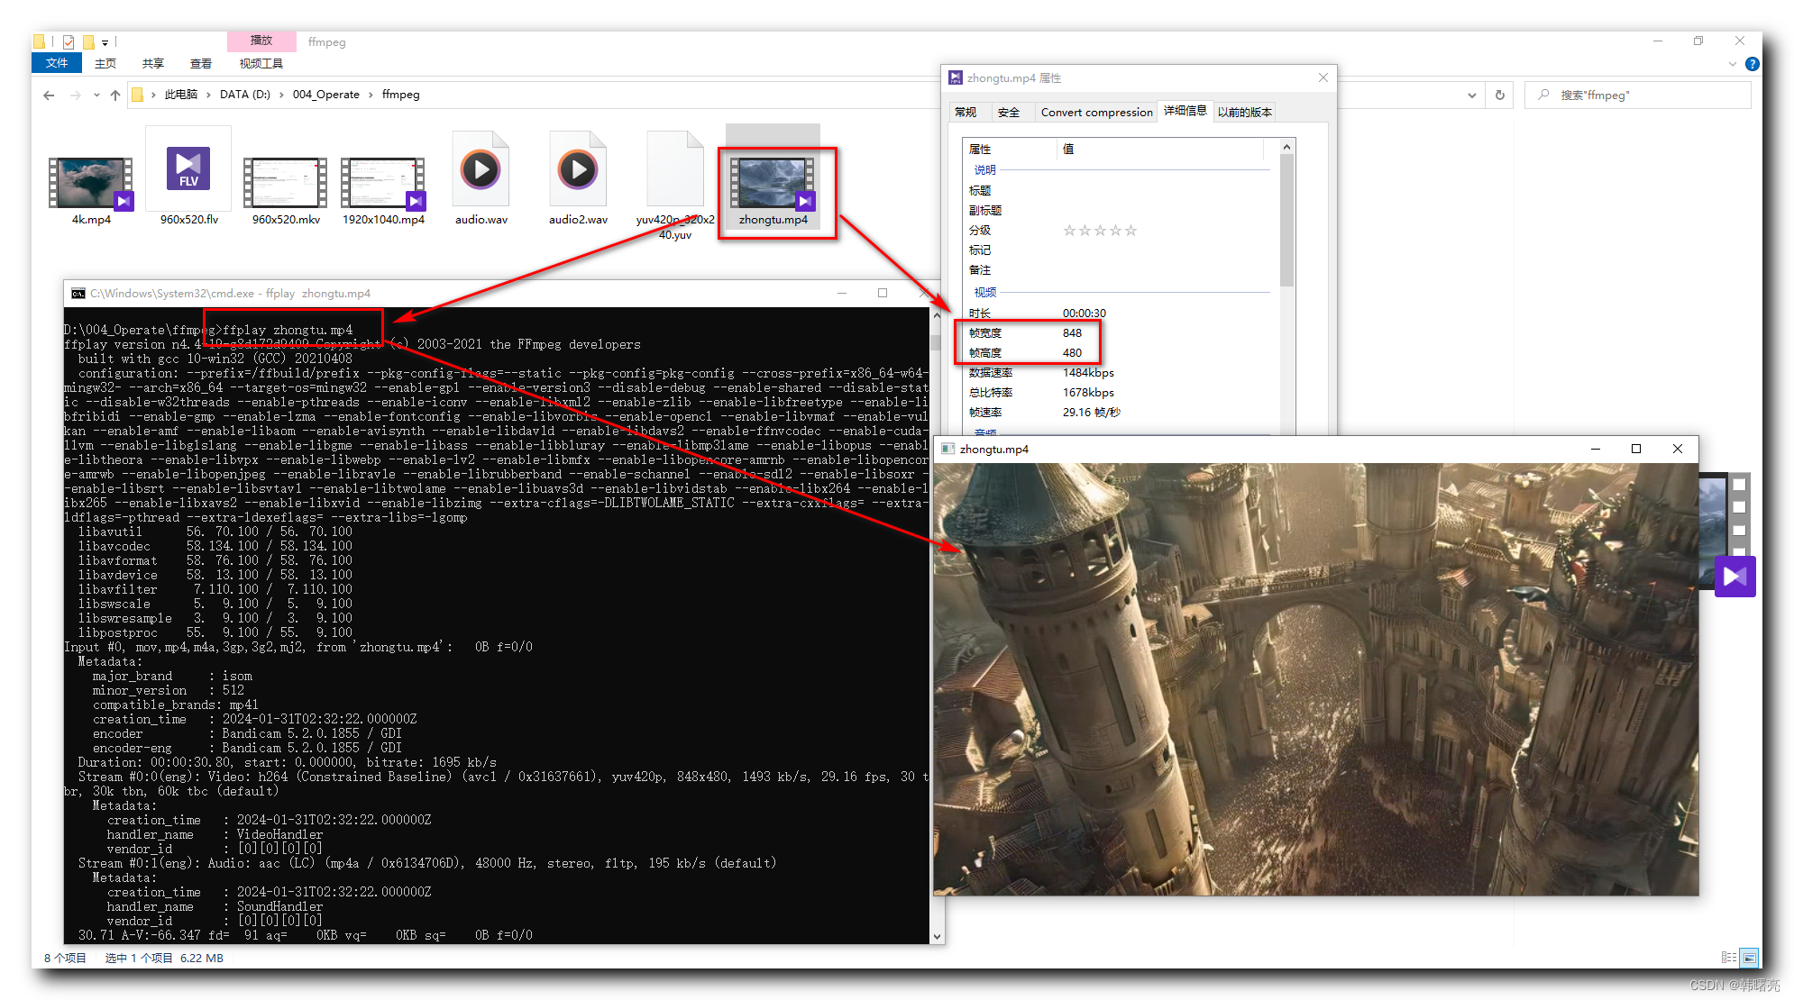
Task: Open the 视频工具 ribbon tab
Action: (261, 63)
